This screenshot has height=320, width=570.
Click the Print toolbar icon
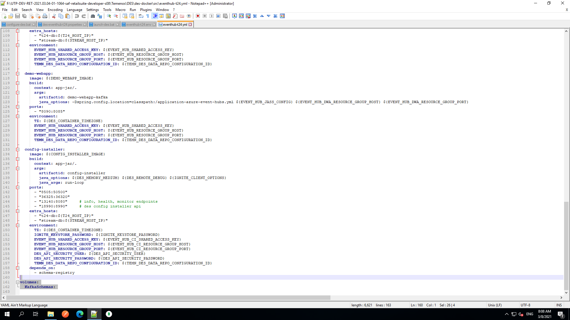[45, 16]
